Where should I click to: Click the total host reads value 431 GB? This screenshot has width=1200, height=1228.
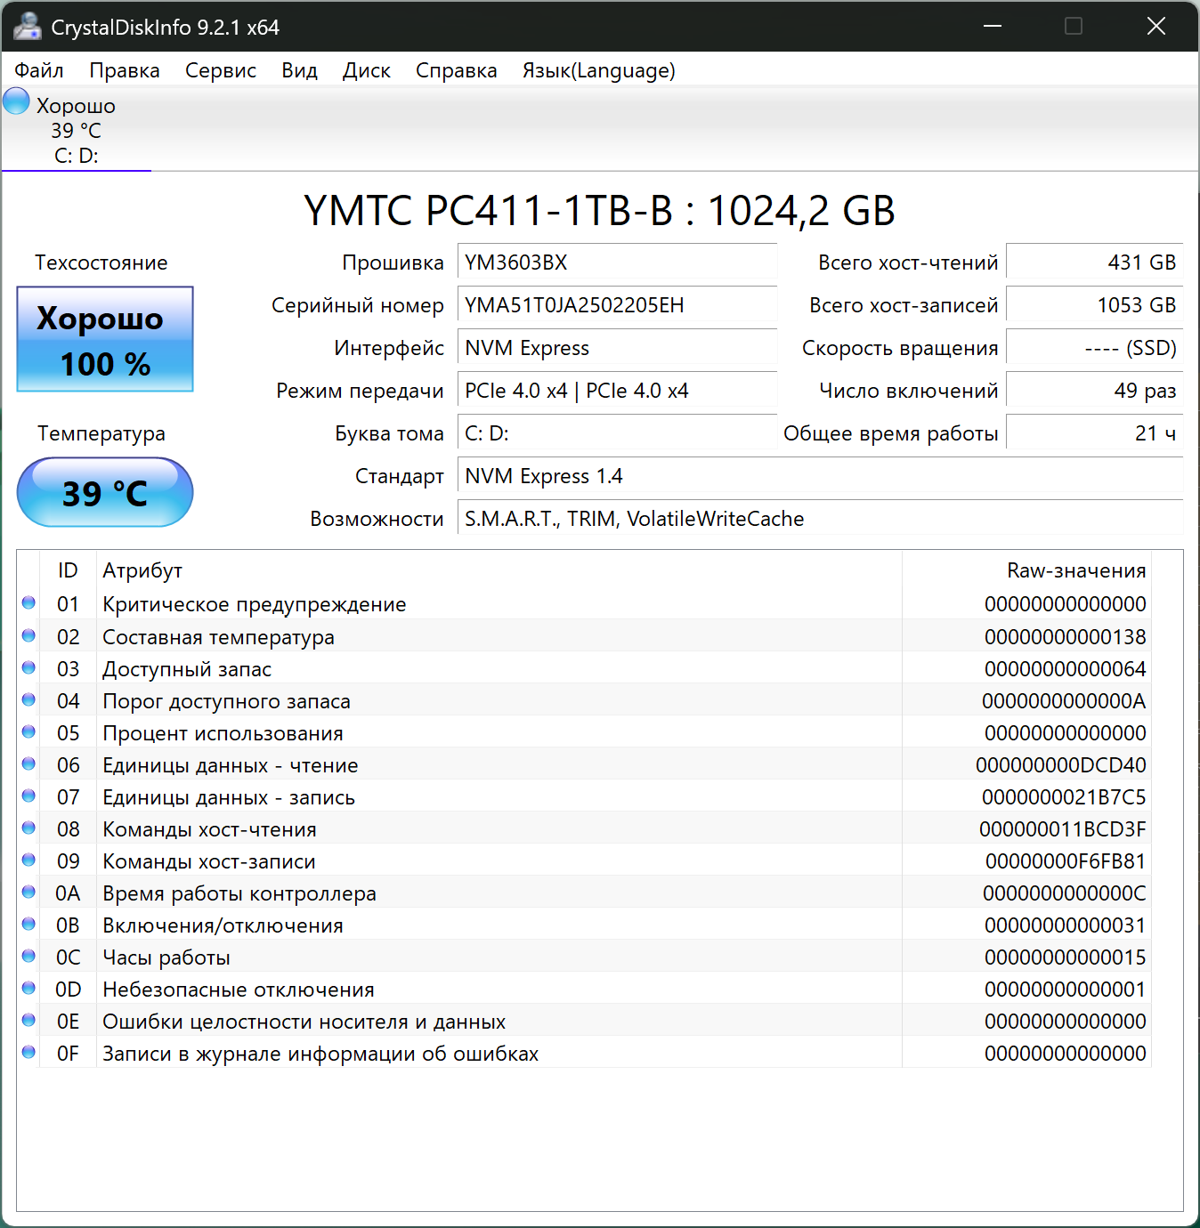pos(1094,263)
